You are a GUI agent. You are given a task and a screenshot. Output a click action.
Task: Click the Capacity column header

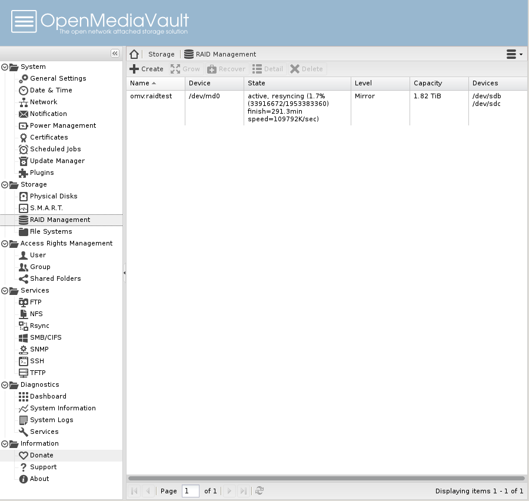(428, 83)
